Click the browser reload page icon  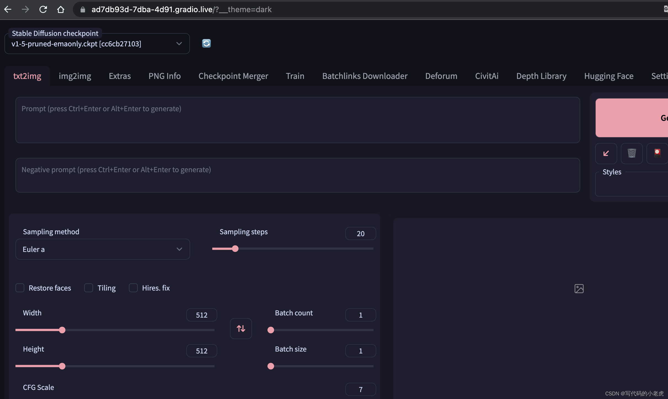tap(43, 9)
